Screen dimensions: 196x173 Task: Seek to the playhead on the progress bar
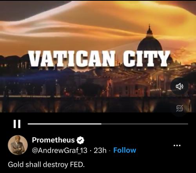[102, 124]
